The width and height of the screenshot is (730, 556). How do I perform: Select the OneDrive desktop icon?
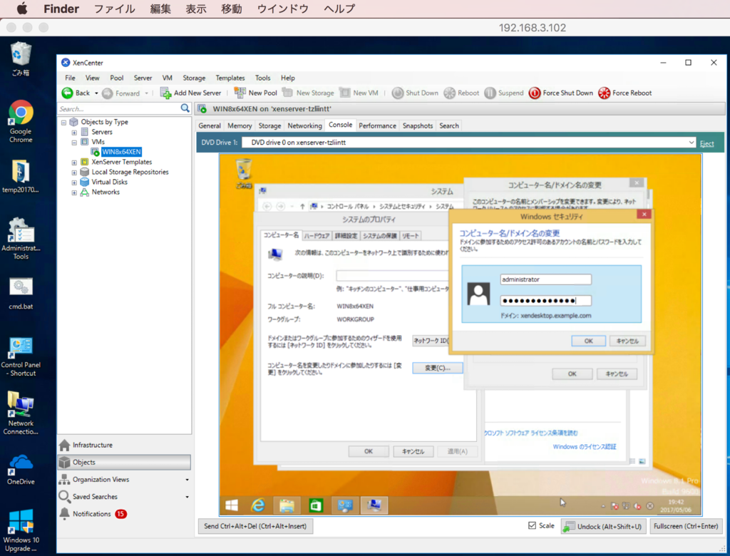coord(21,469)
